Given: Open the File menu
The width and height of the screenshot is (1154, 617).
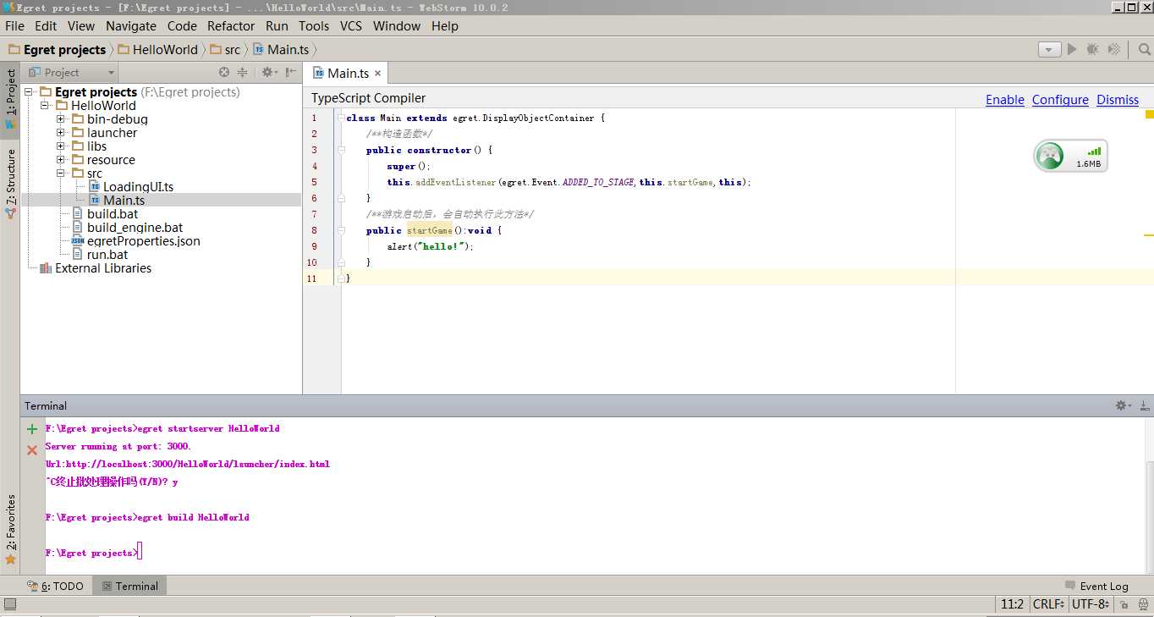Looking at the screenshot, I should [14, 26].
